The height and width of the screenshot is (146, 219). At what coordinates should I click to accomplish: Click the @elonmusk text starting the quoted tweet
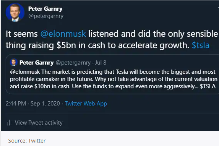click(25, 72)
